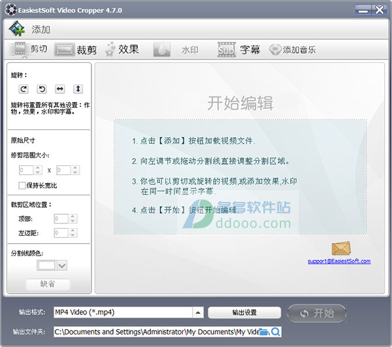Click instruction '2. 向左调节或拖动分割线直接调整分割区域。'

point(211,161)
